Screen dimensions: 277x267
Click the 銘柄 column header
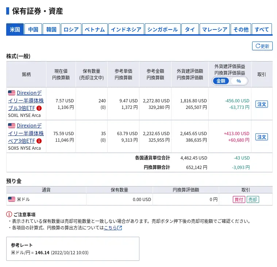point(26,74)
